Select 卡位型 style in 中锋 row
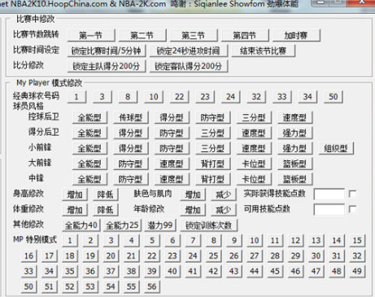Viewport: 375px width, 297px height. [x=254, y=179]
